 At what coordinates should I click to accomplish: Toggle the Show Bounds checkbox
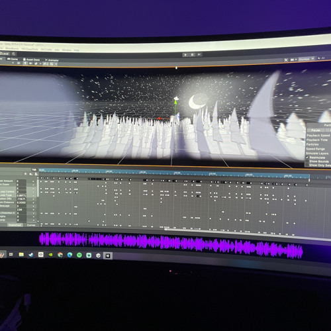tap(307, 162)
